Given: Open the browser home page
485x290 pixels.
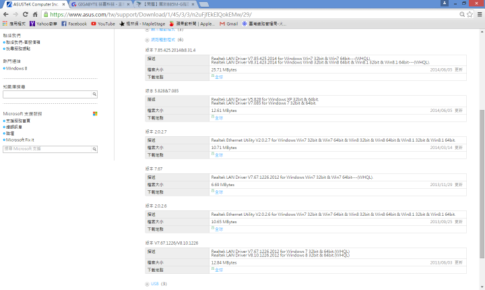Looking at the screenshot, I should (x=35, y=14).
